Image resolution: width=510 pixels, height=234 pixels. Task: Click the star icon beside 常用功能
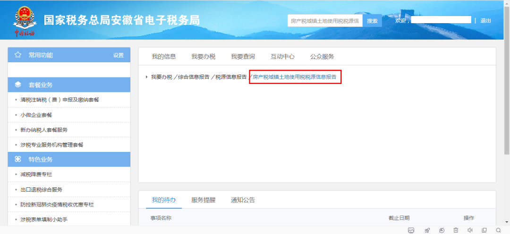[18, 55]
